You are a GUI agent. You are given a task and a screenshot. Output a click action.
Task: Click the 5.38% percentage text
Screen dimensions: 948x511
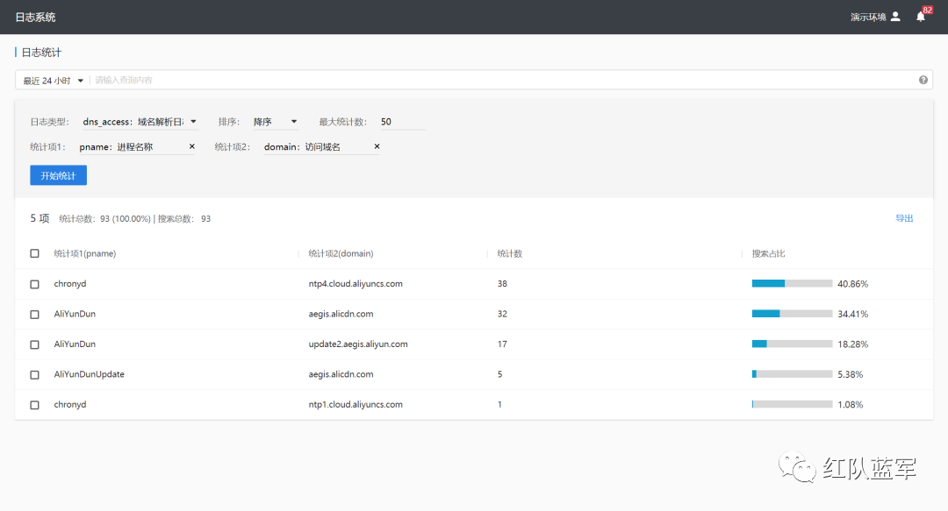tap(850, 374)
